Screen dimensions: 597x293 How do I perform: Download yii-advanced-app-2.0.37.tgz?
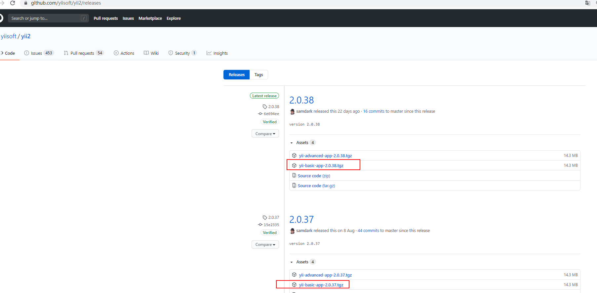pyautogui.click(x=326, y=275)
